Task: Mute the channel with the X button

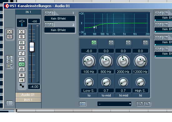Action: [x=22, y=32]
